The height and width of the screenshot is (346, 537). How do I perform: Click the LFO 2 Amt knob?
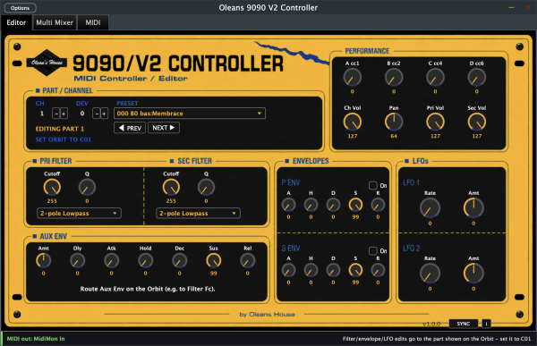473,274
